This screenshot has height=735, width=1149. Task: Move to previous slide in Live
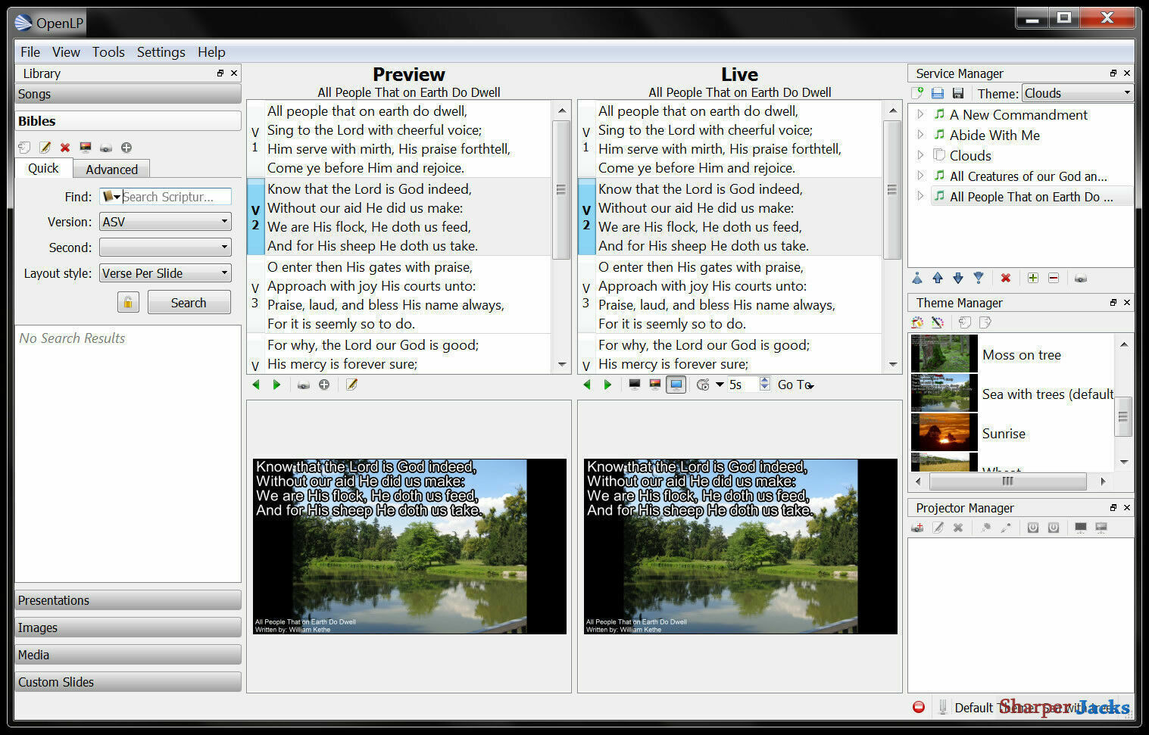(x=587, y=385)
